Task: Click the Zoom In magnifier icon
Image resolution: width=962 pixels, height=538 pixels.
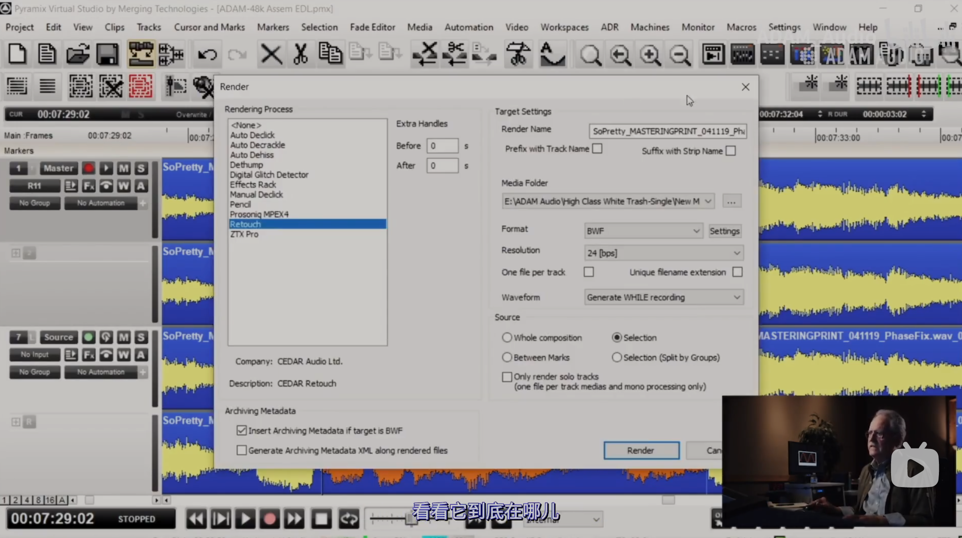Action: point(650,55)
